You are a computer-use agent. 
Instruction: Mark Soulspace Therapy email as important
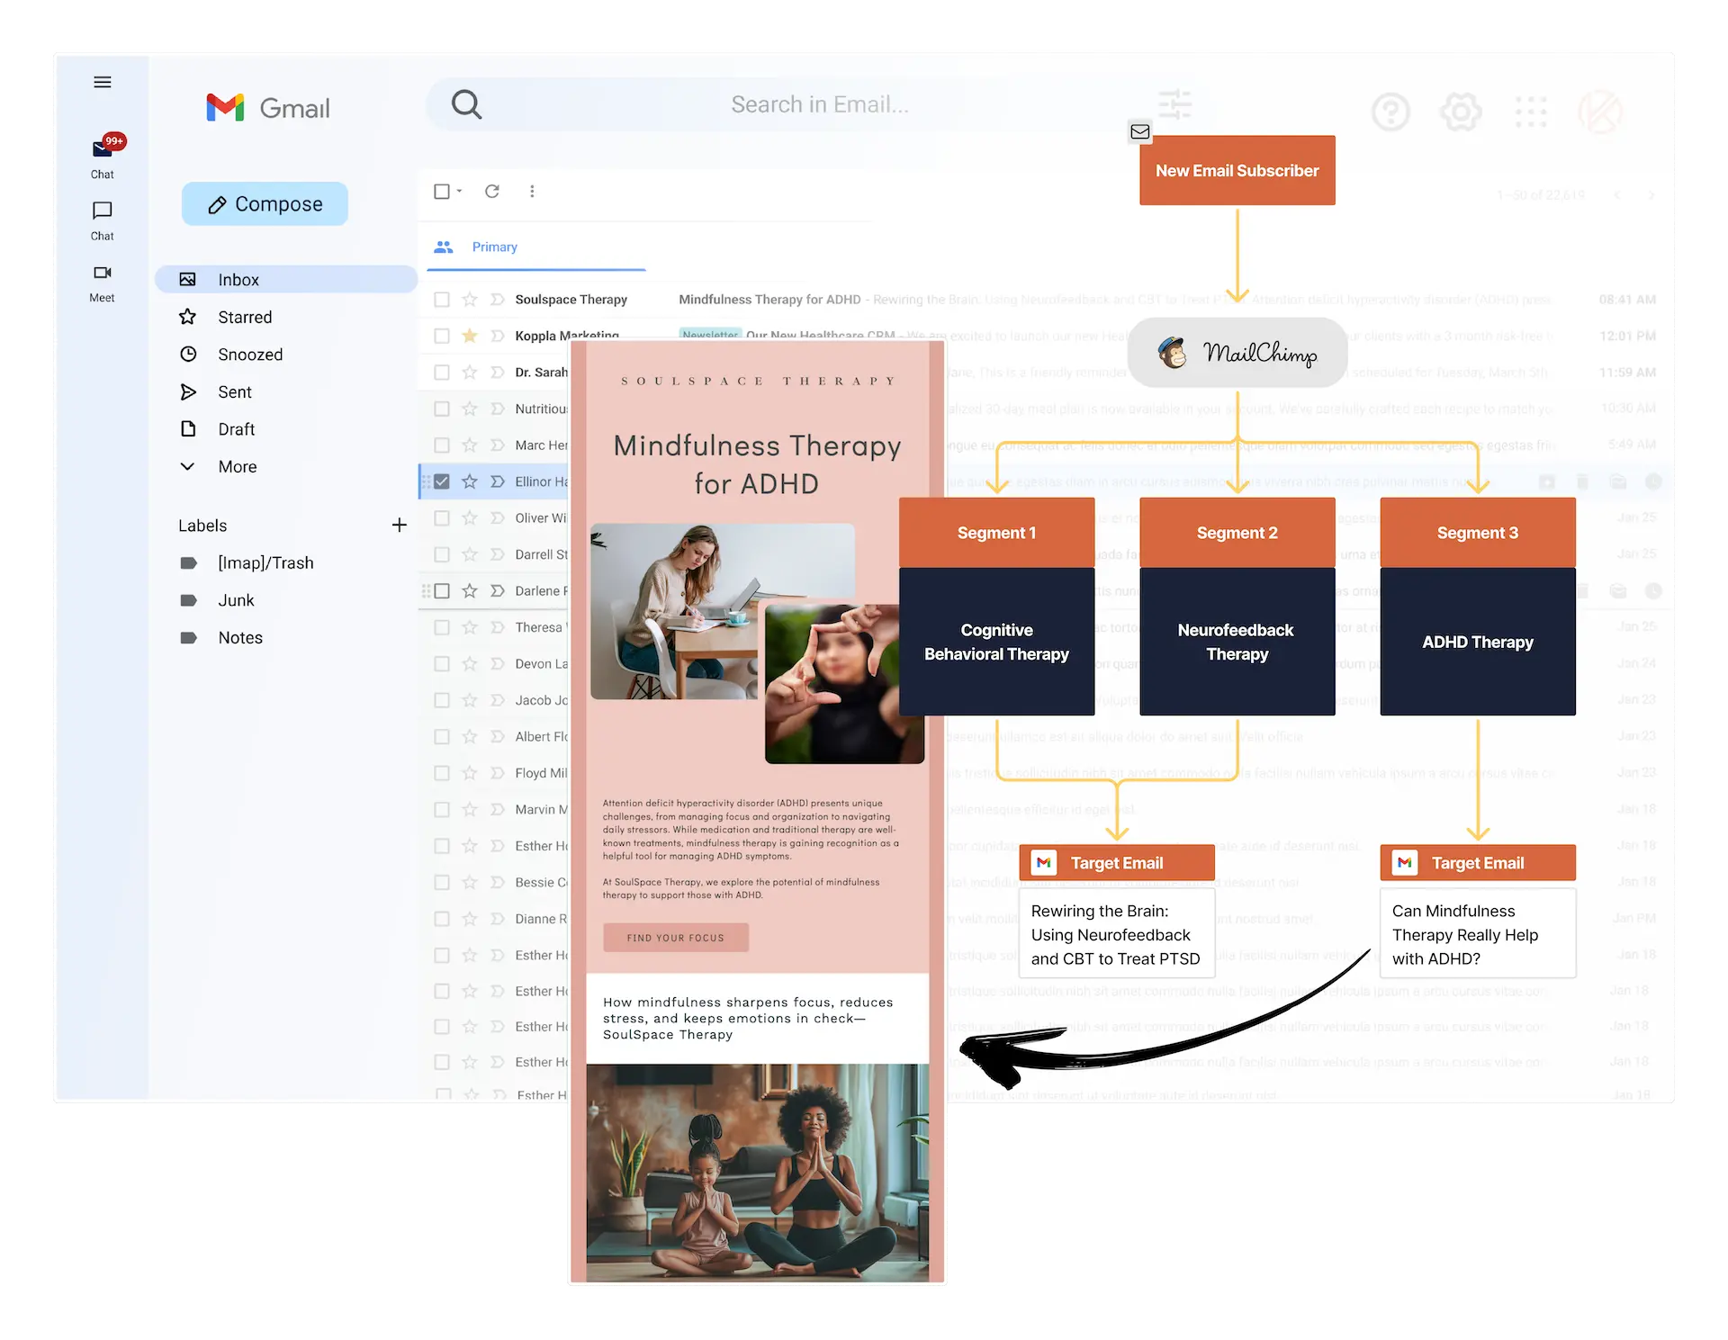(498, 300)
